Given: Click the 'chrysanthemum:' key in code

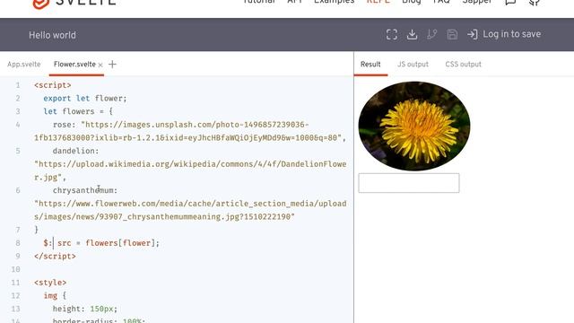Looking at the screenshot, I should point(85,190).
